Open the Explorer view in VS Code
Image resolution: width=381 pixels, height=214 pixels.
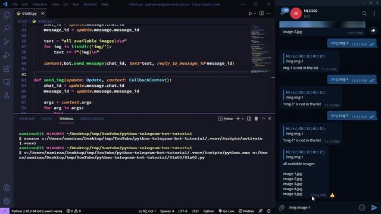coord(7,15)
